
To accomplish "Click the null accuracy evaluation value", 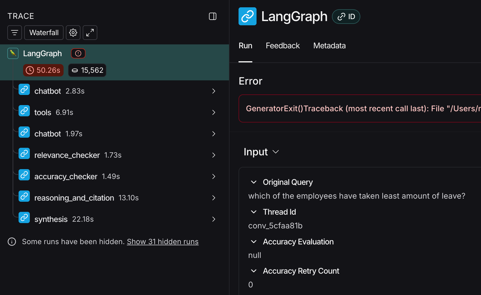I will pos(255,255).
